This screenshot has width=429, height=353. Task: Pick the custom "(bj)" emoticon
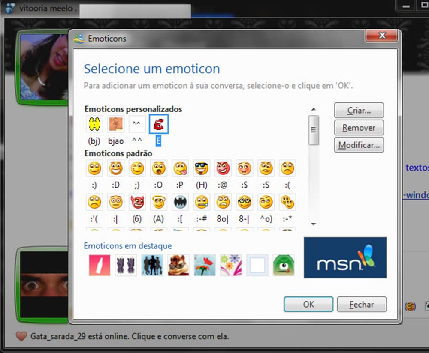click(x=94, y=124)
